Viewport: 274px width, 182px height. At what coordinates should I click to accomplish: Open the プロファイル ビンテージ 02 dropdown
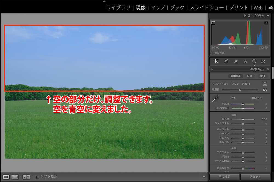[241, 84]
